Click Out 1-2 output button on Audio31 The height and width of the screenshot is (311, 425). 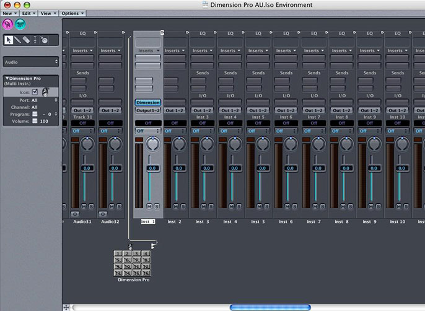click(x=82, y=110)
